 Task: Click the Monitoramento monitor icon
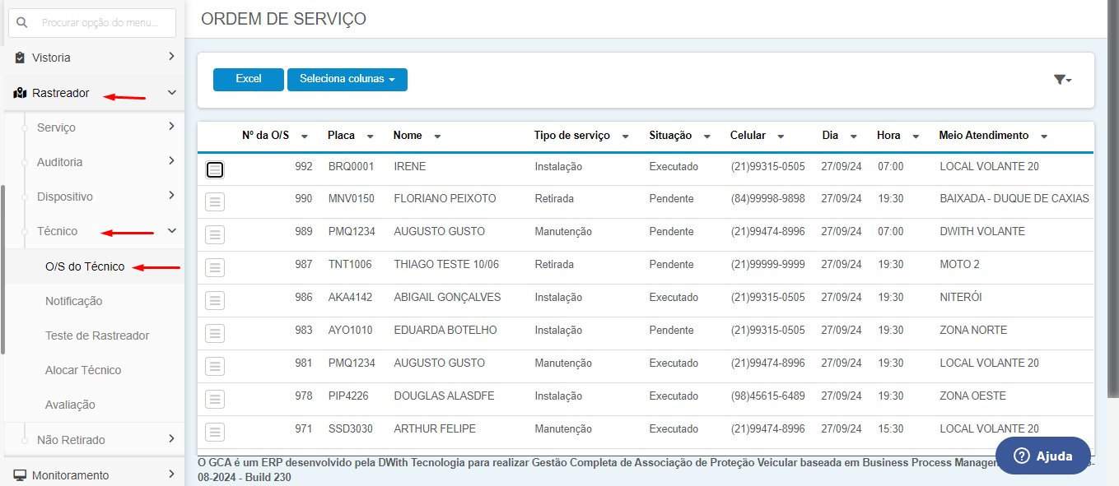[x=20, y=475]
